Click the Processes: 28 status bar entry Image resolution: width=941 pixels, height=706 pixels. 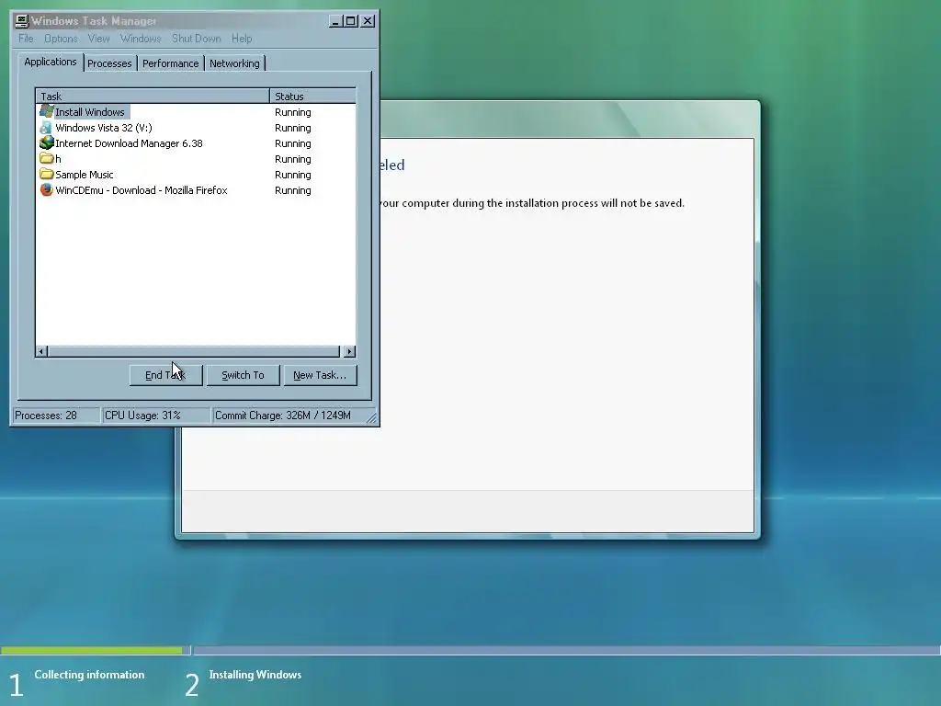pyautogui.click(x=56, y=416)
